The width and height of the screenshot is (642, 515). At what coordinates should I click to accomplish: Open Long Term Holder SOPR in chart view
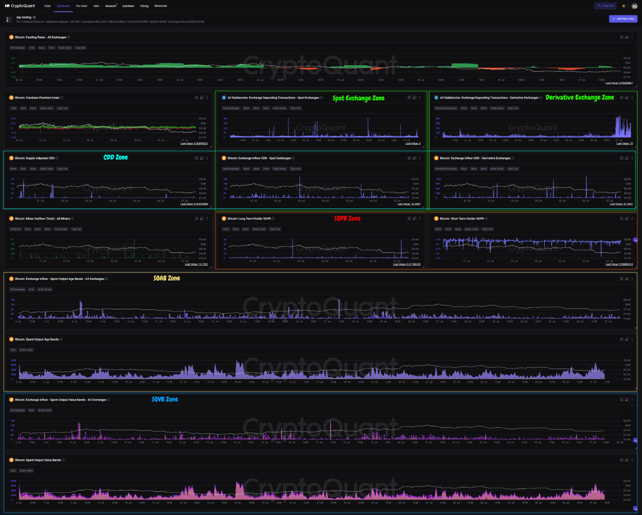(414, 218)
